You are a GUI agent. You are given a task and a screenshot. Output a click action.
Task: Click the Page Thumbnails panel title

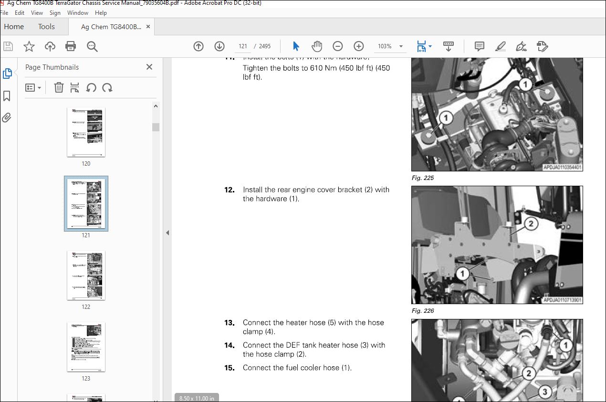[52, 67]
